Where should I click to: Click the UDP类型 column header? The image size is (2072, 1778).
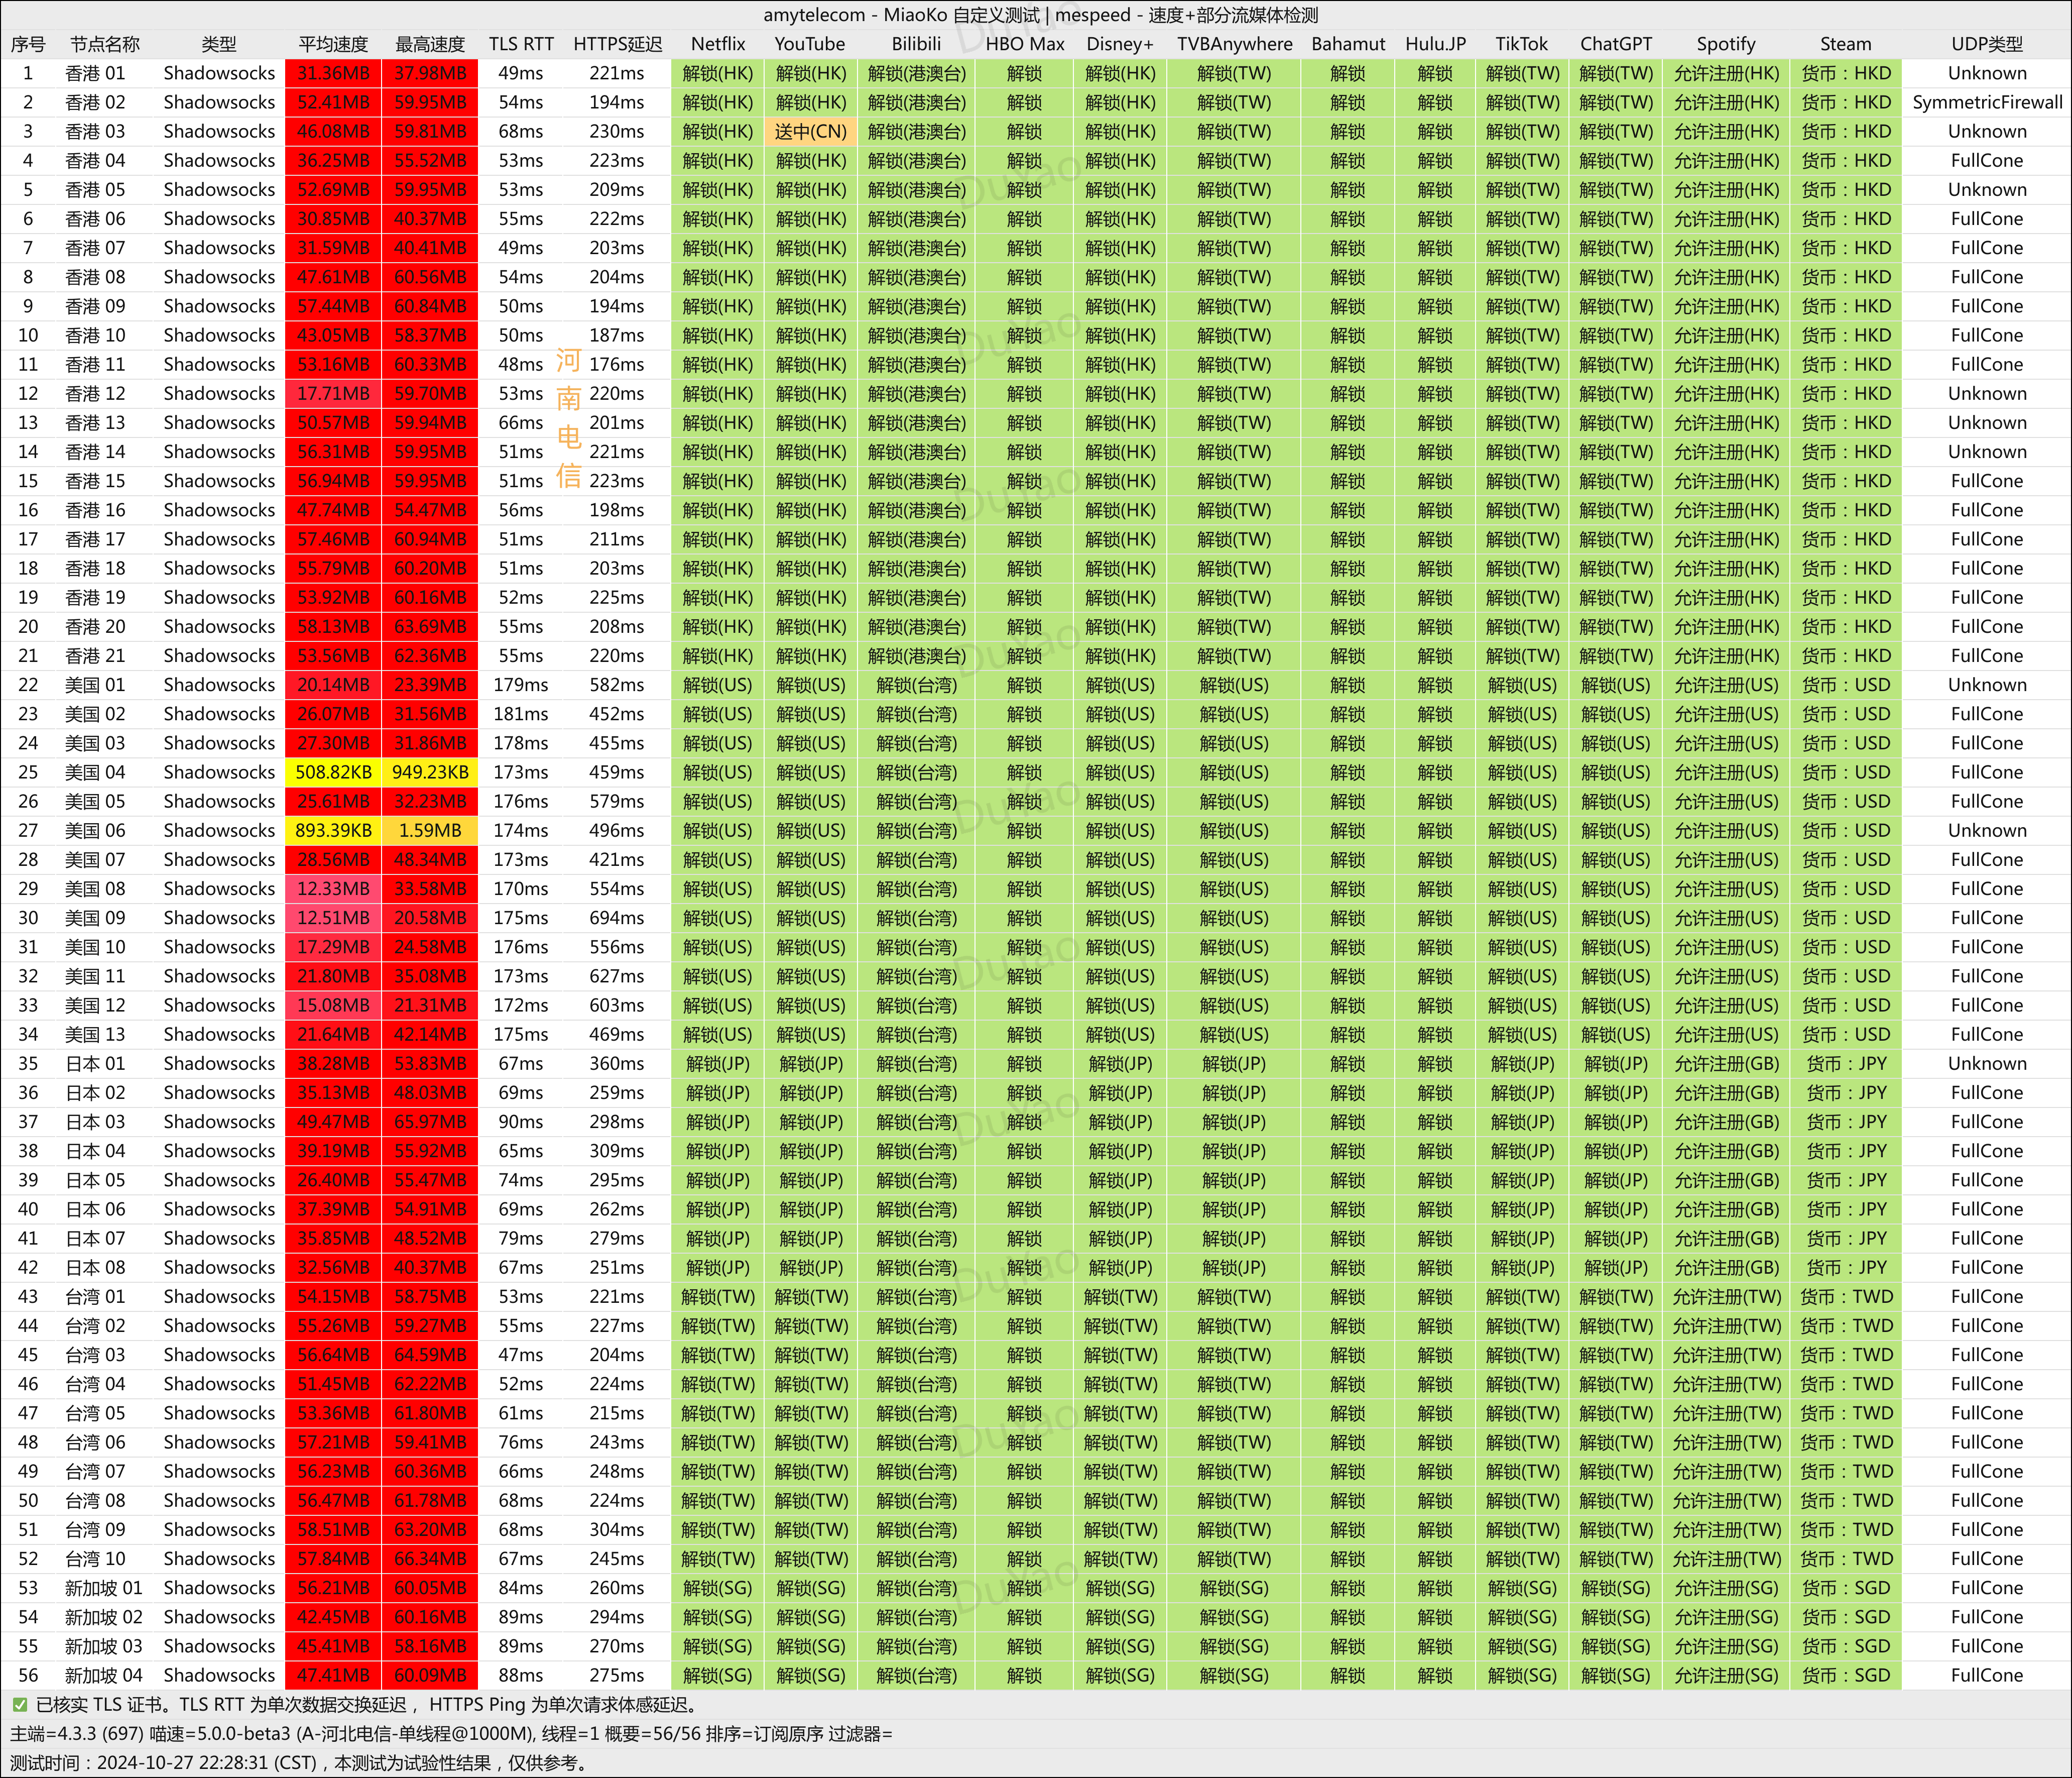coord(1986,44)
